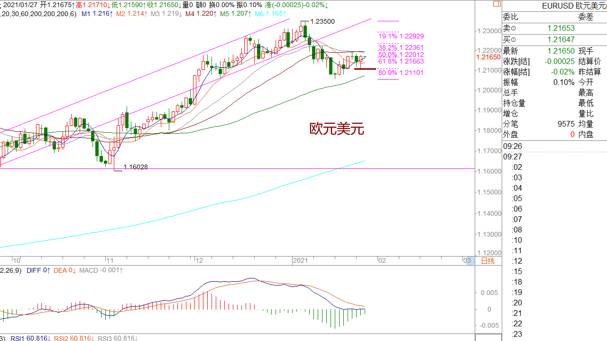This screenshot has height=341, width=607.
Task: Click the 12 month marker on time axis
Action: click(x=199, y=260)
